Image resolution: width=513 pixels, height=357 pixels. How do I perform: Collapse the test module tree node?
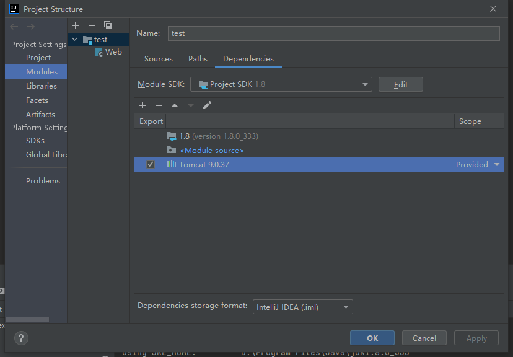(74, 40)
